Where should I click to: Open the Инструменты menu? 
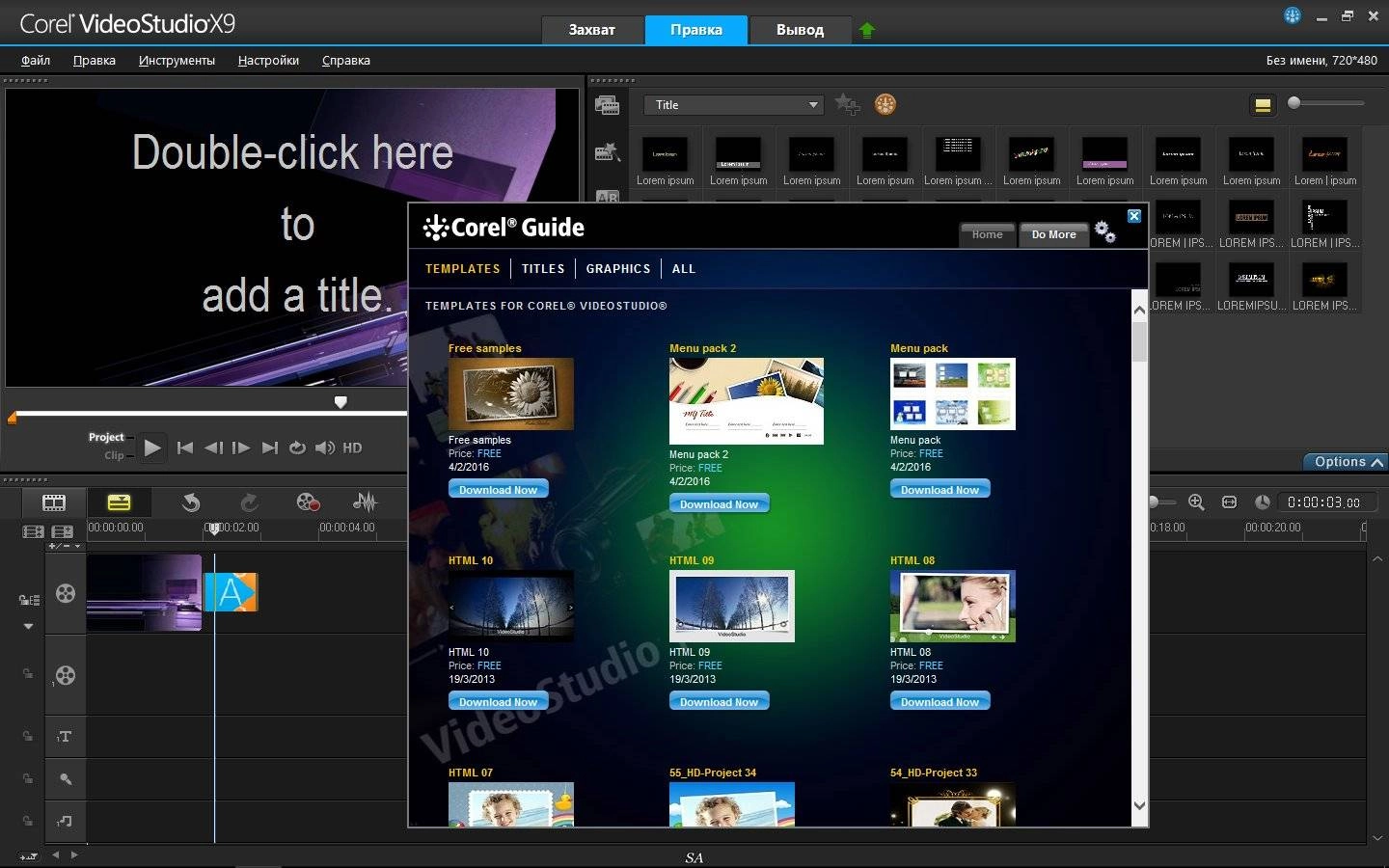(177, 60)
